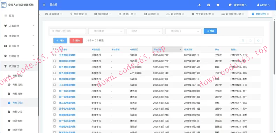Screen dimensions: 276x133
Task: Close the 加班类型 tab
Action: pos(86,14)
